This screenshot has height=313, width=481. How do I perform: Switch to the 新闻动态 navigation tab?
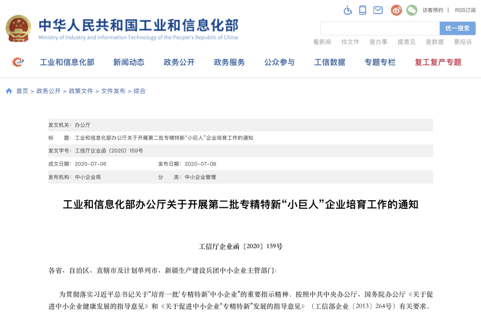[130, 62]
